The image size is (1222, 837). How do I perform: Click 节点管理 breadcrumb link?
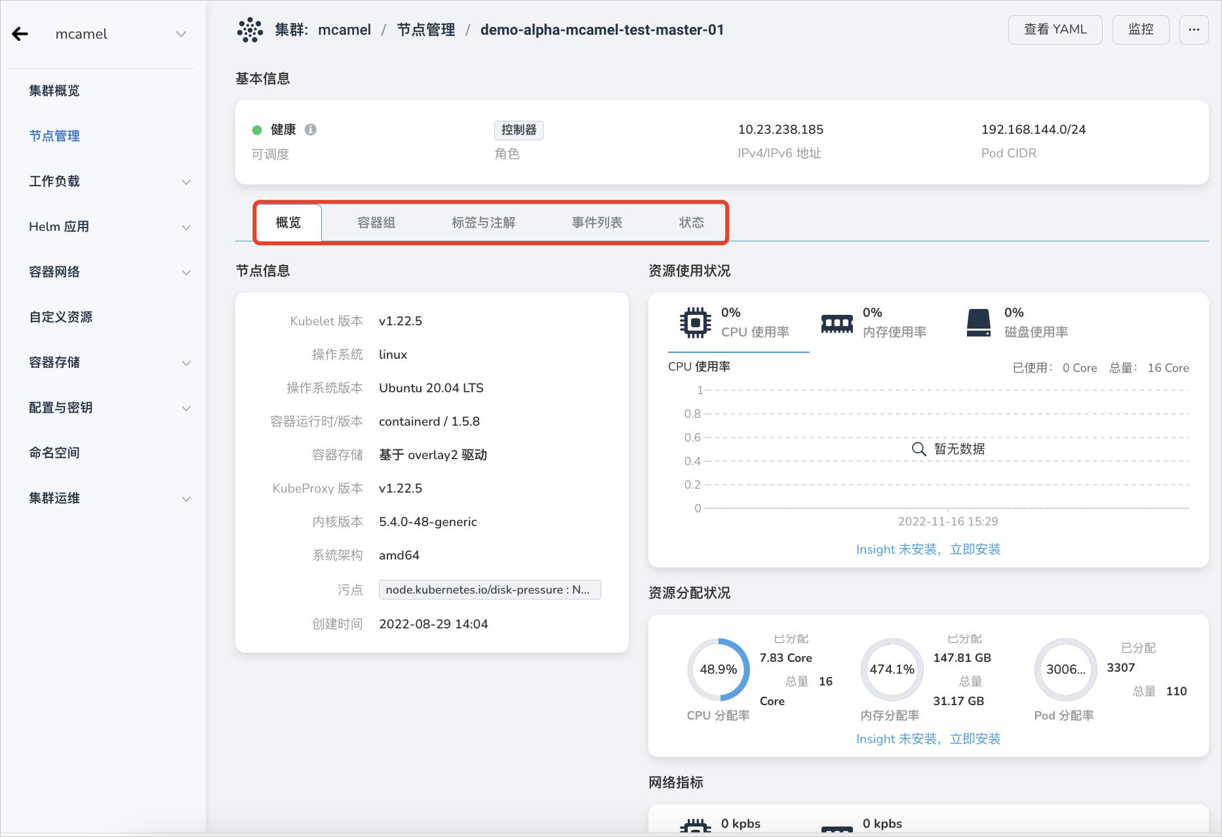tap(426, 30)
